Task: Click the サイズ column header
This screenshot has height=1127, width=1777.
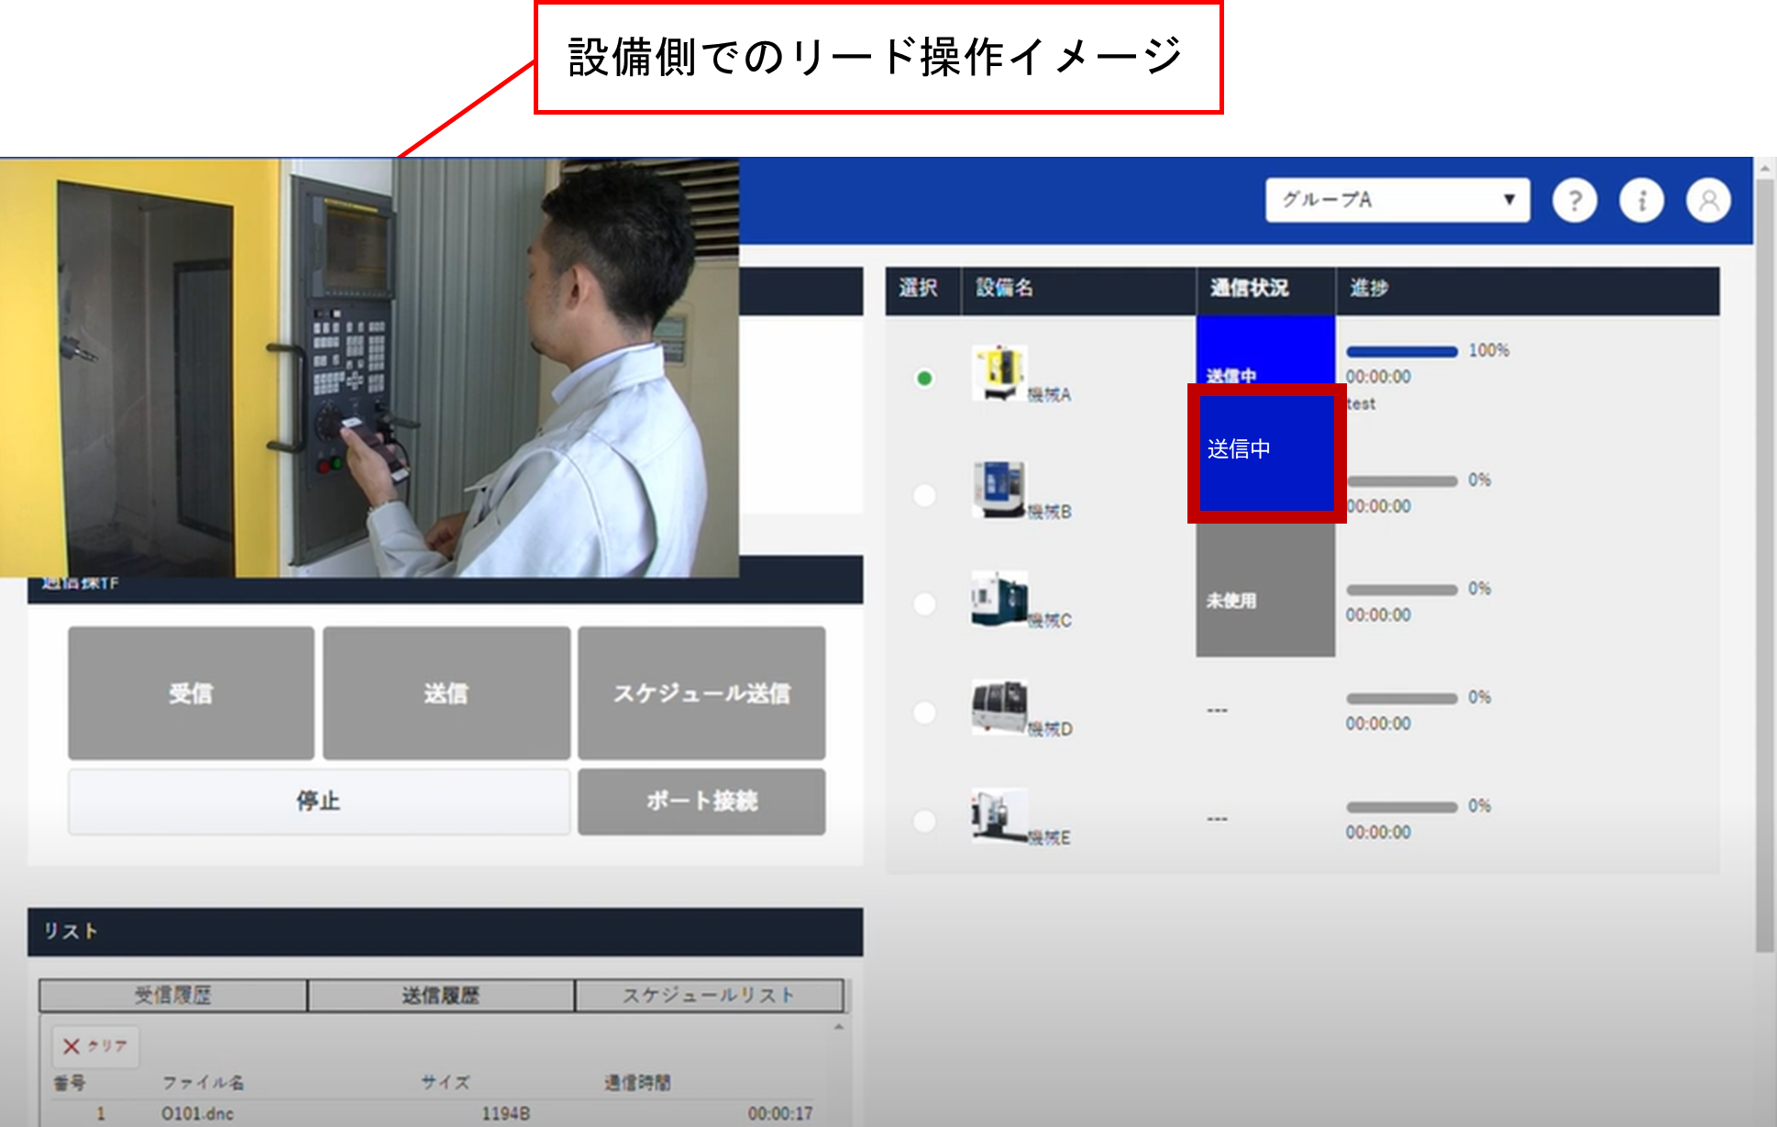Action: 445,1082
